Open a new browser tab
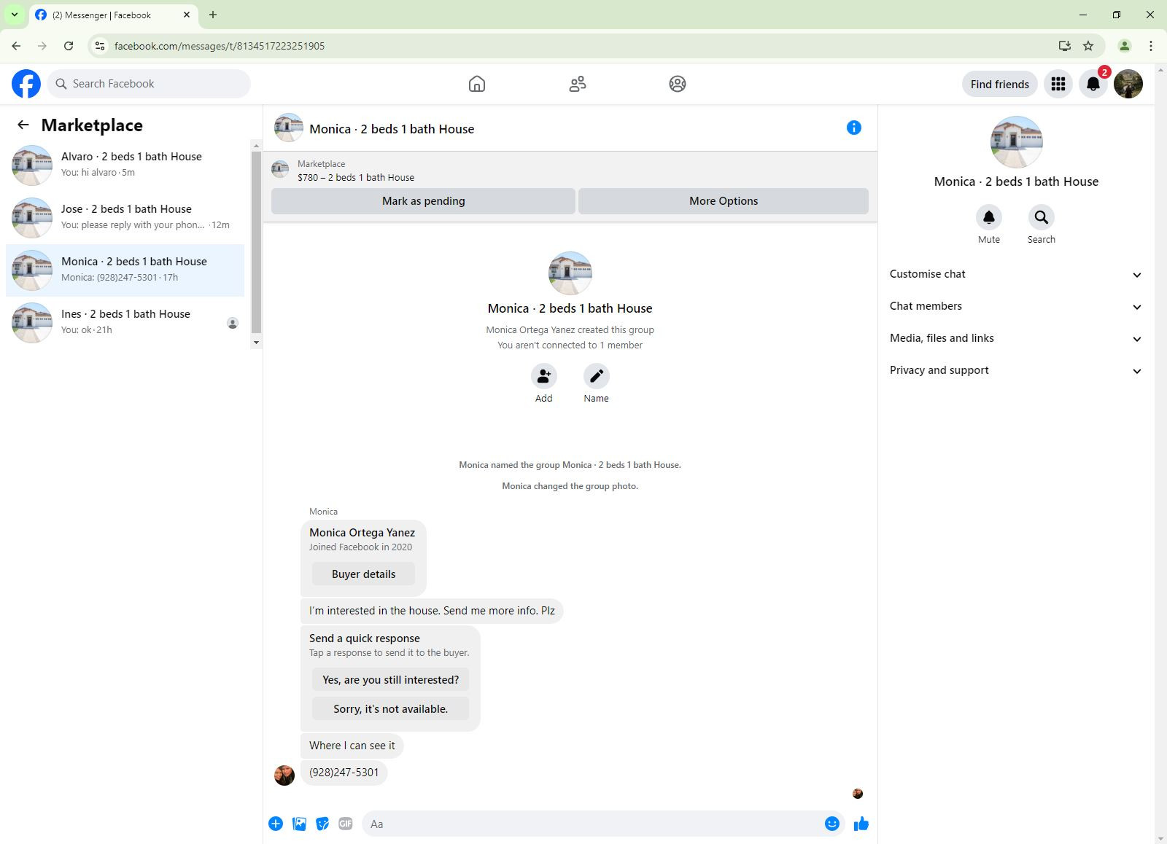This screenshot has width=1167, height=844. [213, 15]
